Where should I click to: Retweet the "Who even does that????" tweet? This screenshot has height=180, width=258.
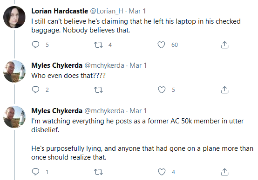coord(98,90)
